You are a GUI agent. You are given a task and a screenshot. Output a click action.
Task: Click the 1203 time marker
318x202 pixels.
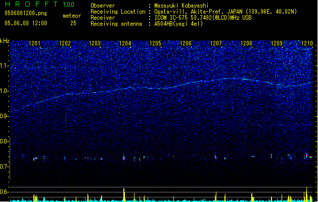tap(95, 43)
